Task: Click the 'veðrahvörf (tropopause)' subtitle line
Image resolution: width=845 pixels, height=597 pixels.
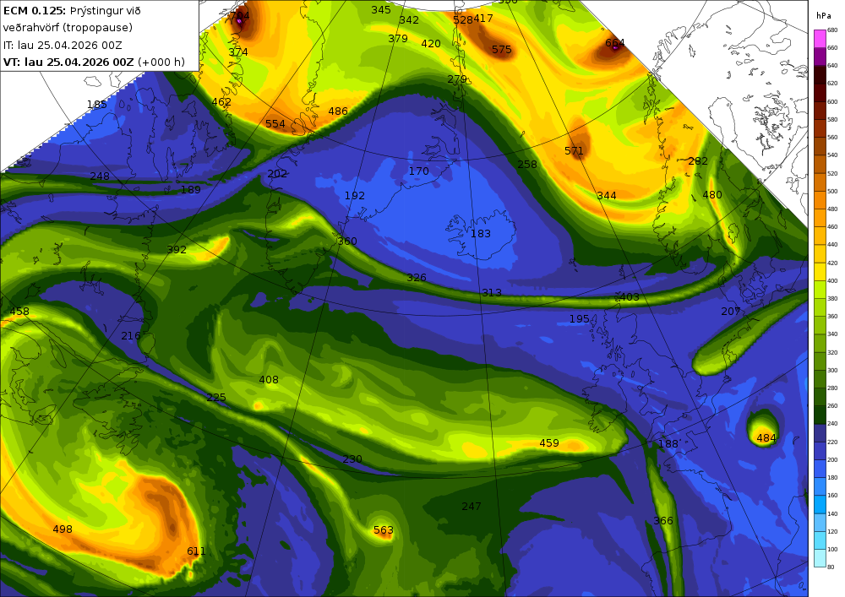Action: coord(68,28)
